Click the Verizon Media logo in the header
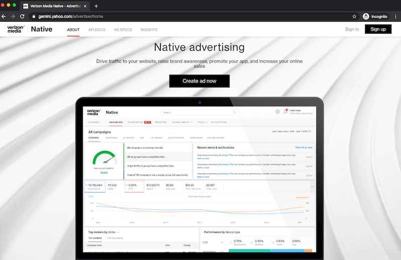401x260 pixels. (16, 29)
